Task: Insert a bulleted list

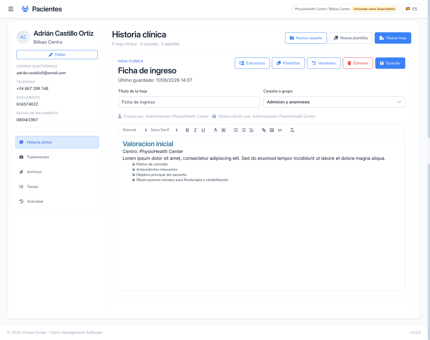Action: click(244, 130)
